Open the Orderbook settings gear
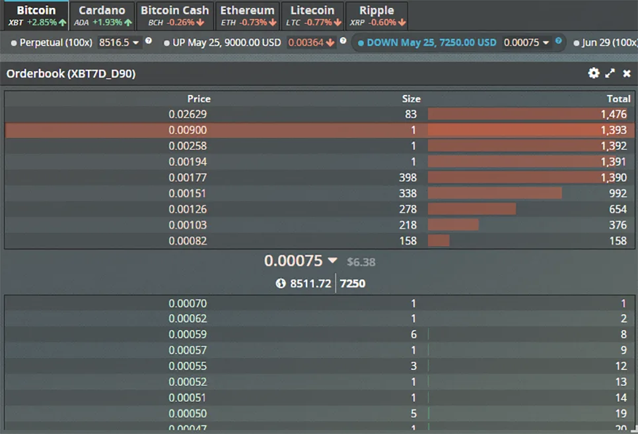This screenshot has width=638, height=434. [594, 73]
